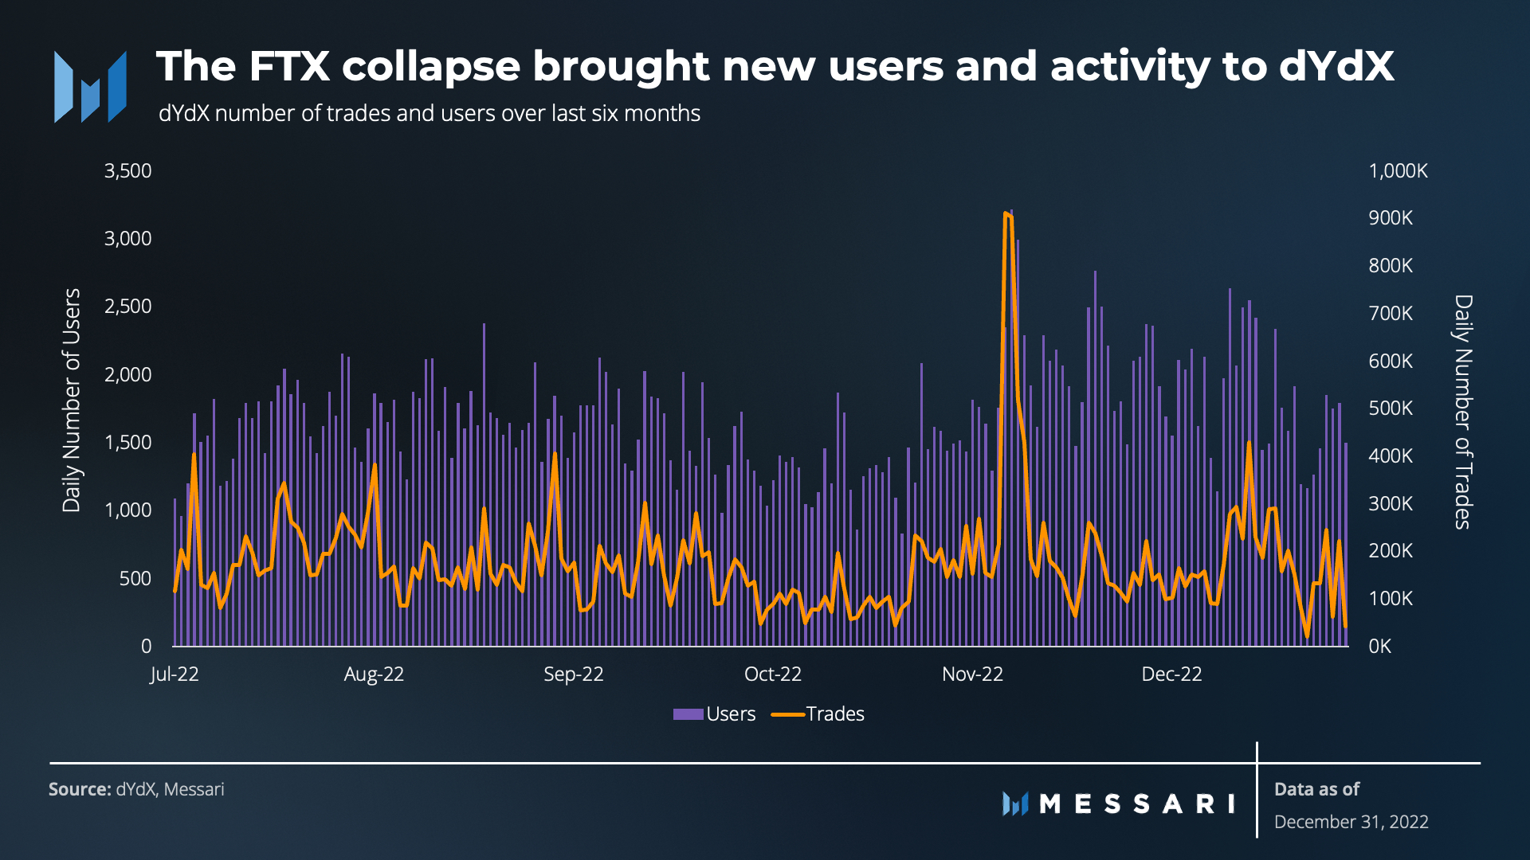1530x860 pixels.
Task: Click the Trades legend label
Action: tap(835, 714)
